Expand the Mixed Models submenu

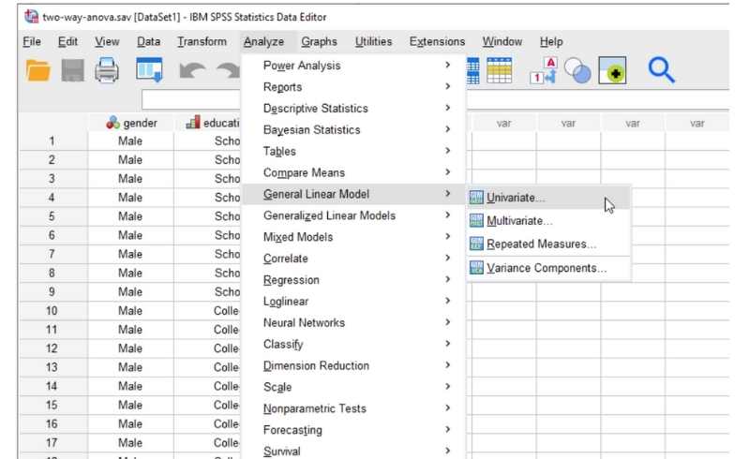[354, 237]
